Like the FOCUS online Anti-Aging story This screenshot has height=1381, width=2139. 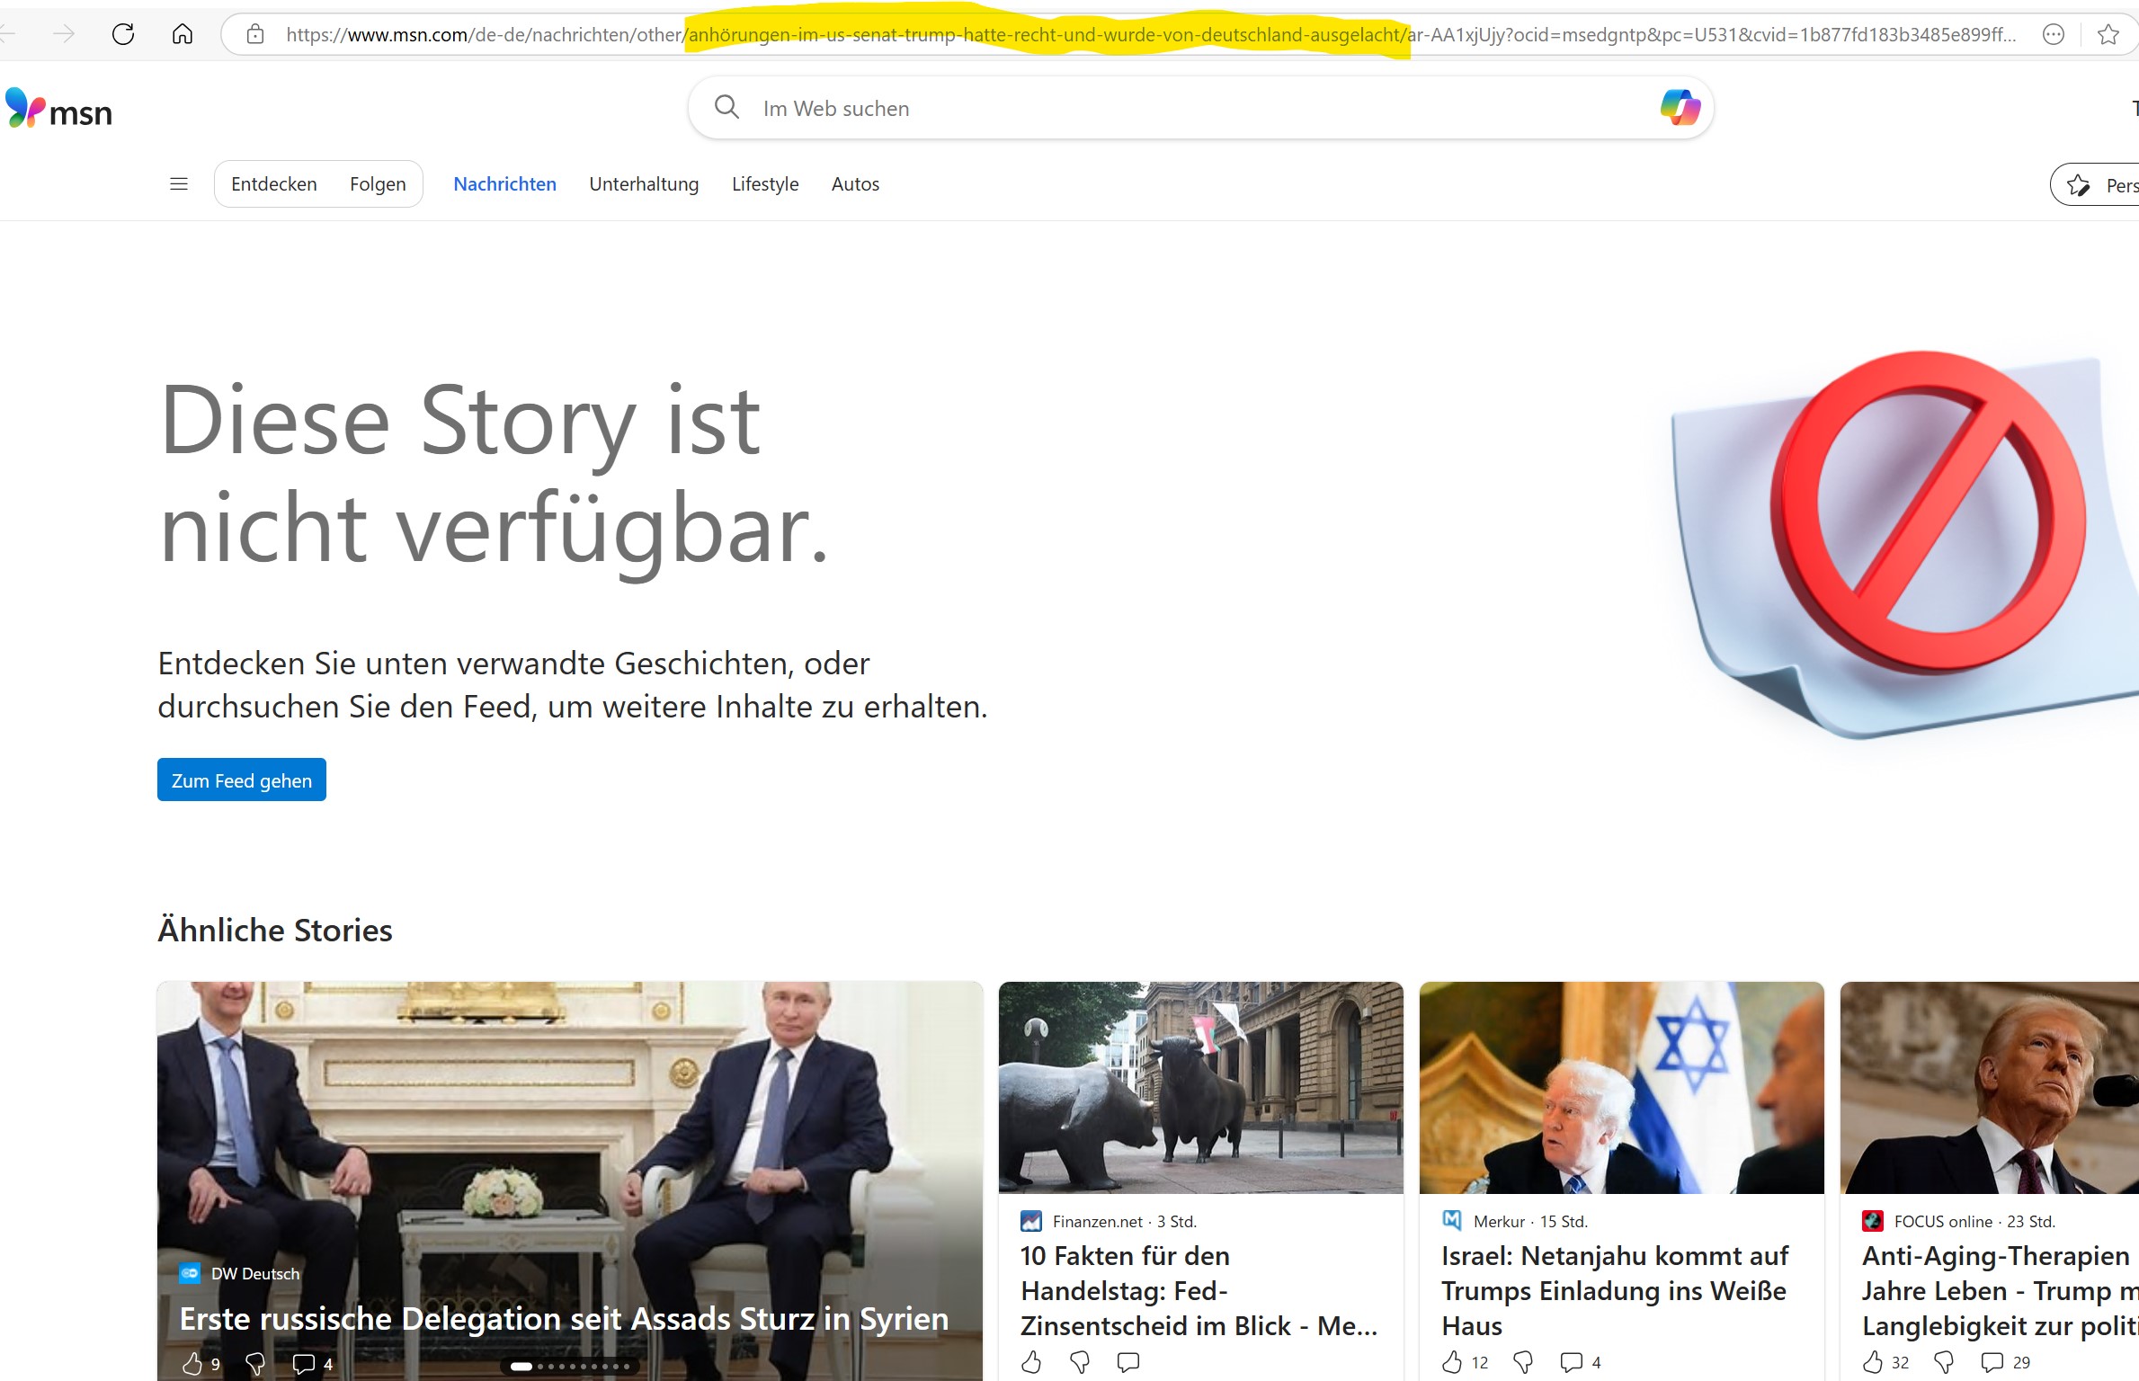[x=1873, y=1362]
